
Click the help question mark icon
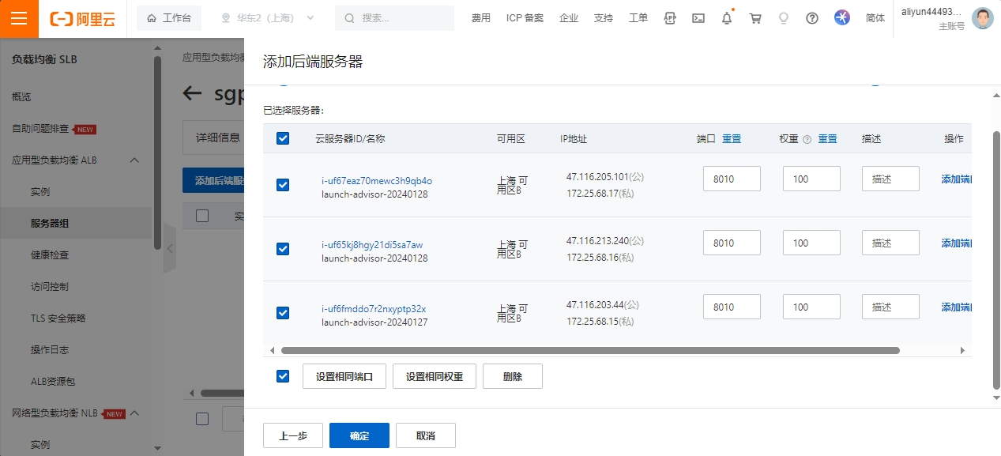point(812,18)
